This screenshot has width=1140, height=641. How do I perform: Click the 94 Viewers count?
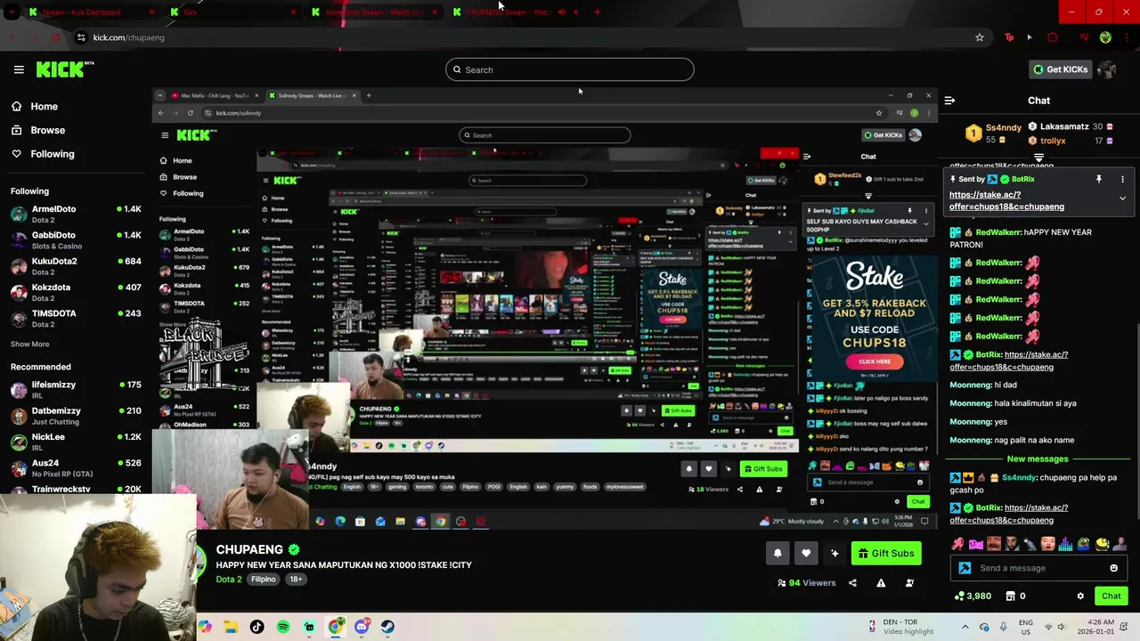tap(807, 583)
